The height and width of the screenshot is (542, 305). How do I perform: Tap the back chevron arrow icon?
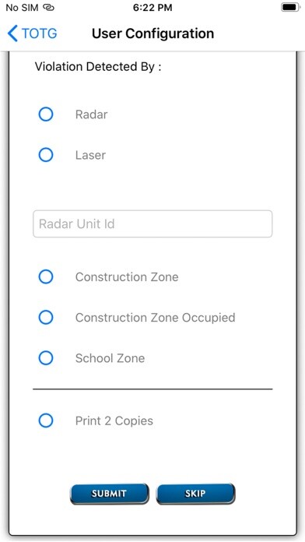point(12,34)
